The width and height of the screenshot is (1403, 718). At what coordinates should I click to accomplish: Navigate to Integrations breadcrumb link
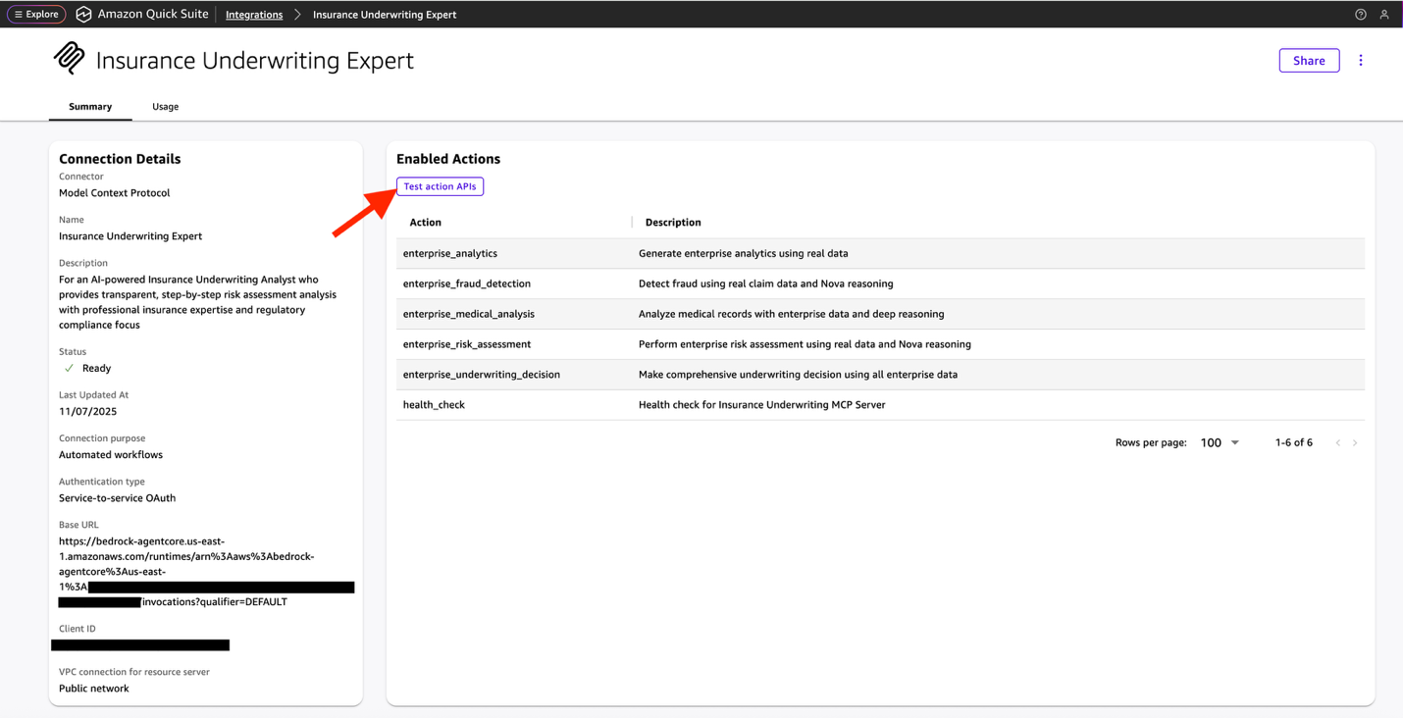click(x=254, y=15)
